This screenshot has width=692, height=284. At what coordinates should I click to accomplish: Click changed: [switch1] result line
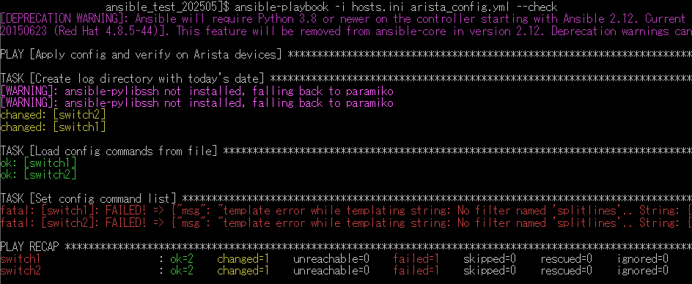53,127
